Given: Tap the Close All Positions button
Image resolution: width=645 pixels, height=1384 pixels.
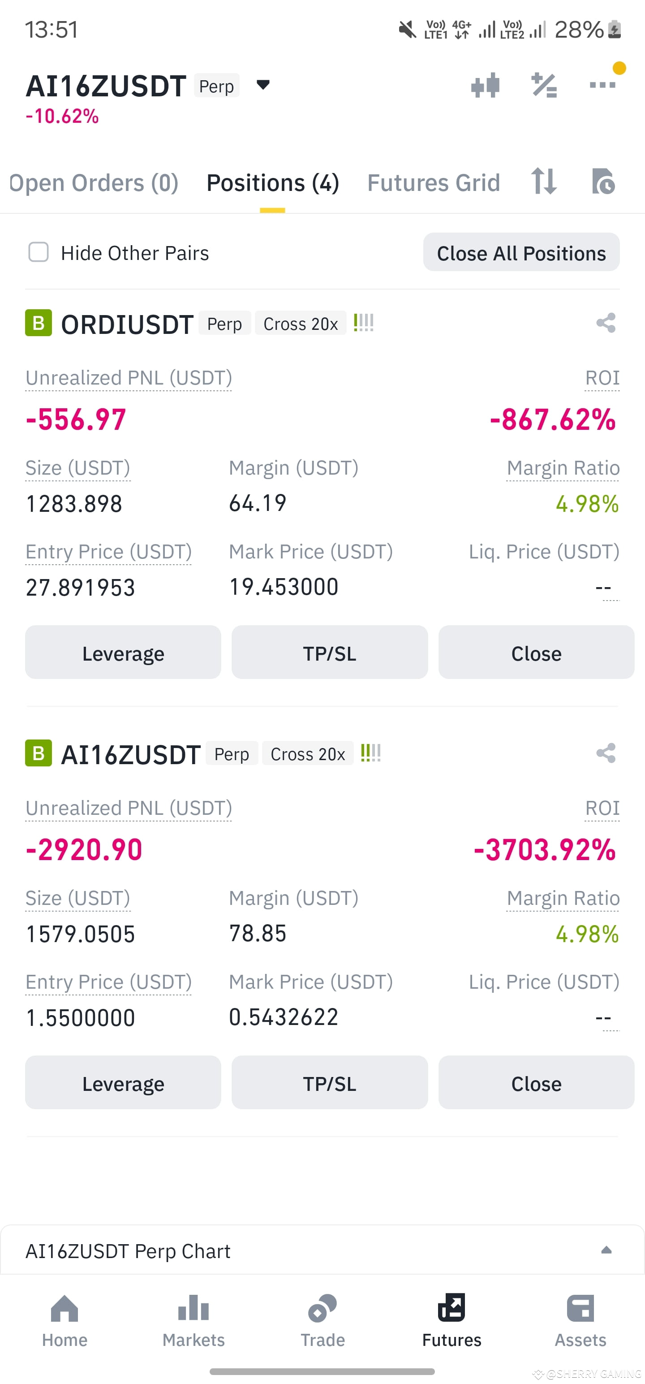Looking at the screenshot, I should coord(521,252).
